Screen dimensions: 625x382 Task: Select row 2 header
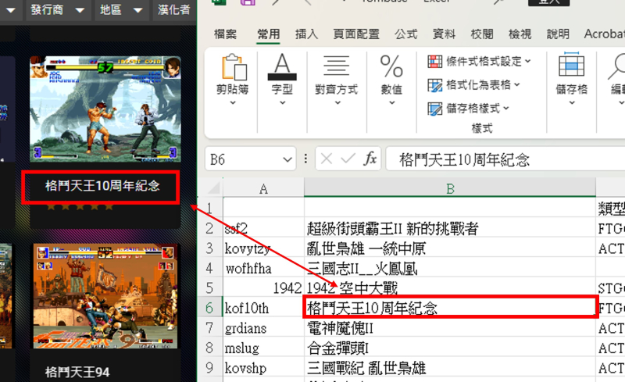[209, 228]
